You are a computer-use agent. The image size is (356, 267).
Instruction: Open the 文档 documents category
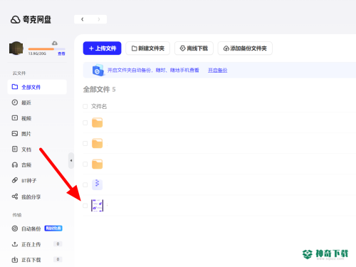(21, 150)
